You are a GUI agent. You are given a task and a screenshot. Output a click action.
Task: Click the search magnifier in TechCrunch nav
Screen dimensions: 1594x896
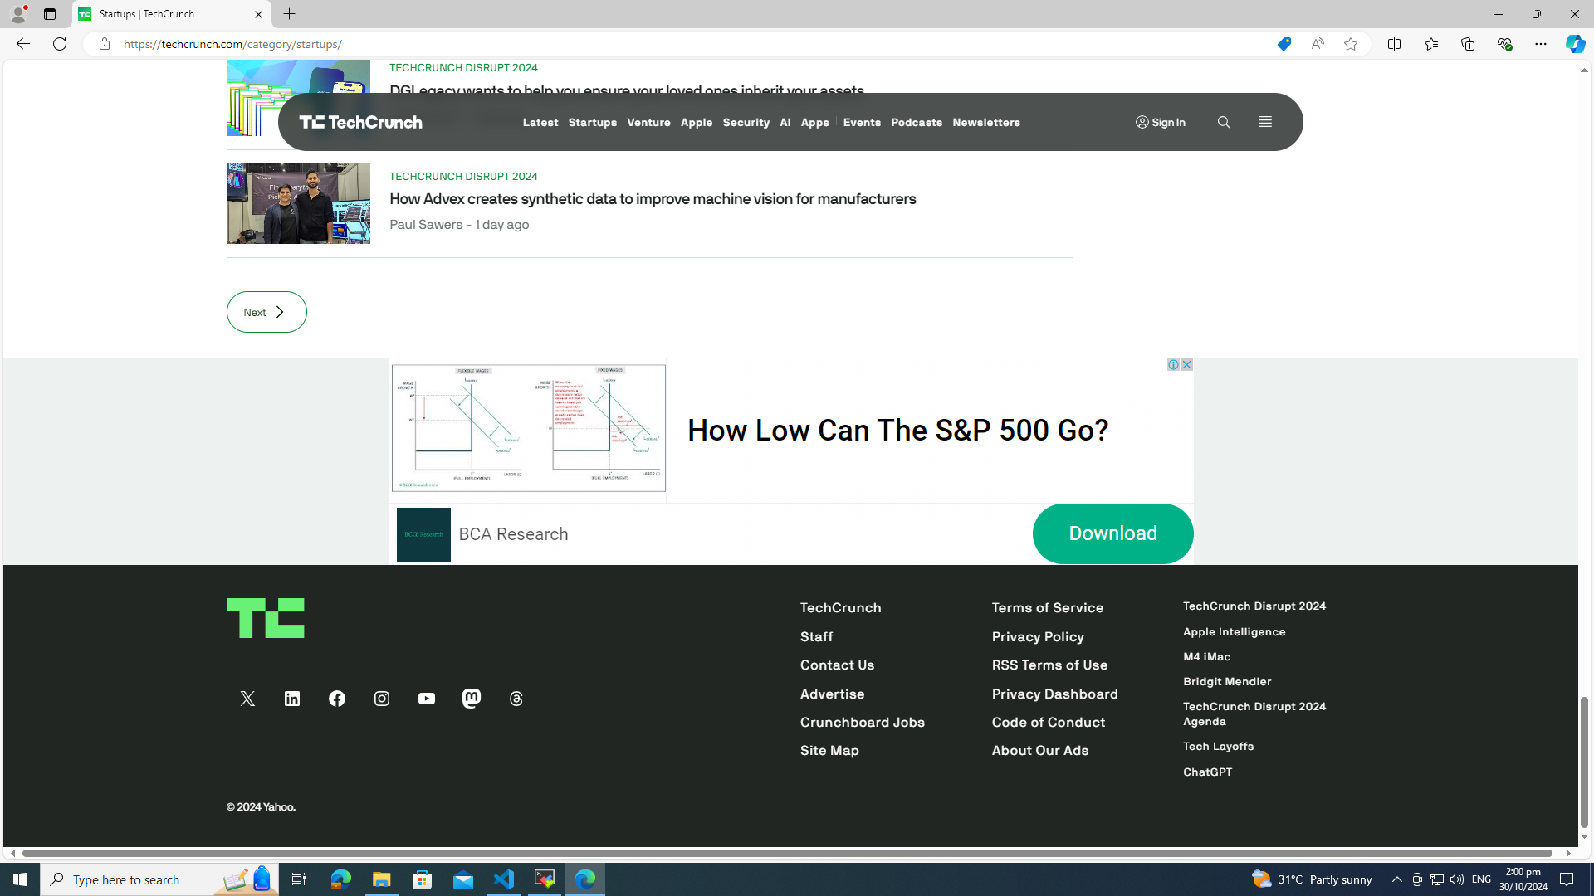click(1224, 122)
